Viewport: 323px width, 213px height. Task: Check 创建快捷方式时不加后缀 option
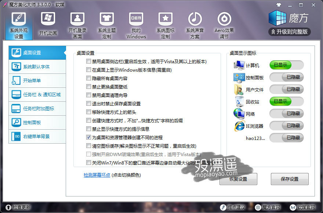point(88,120)
